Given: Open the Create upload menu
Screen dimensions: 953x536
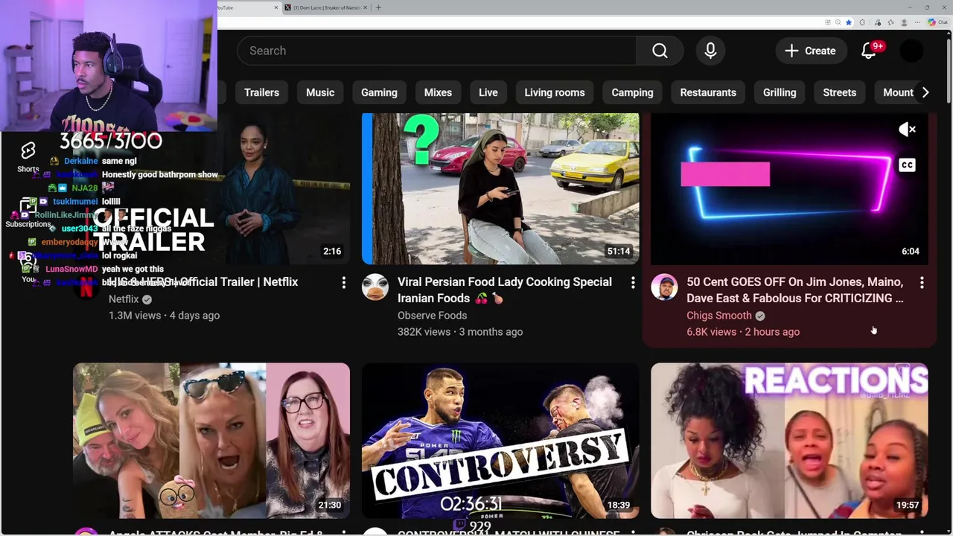Looking at the screenshot, I should click(x=811, y=51).
